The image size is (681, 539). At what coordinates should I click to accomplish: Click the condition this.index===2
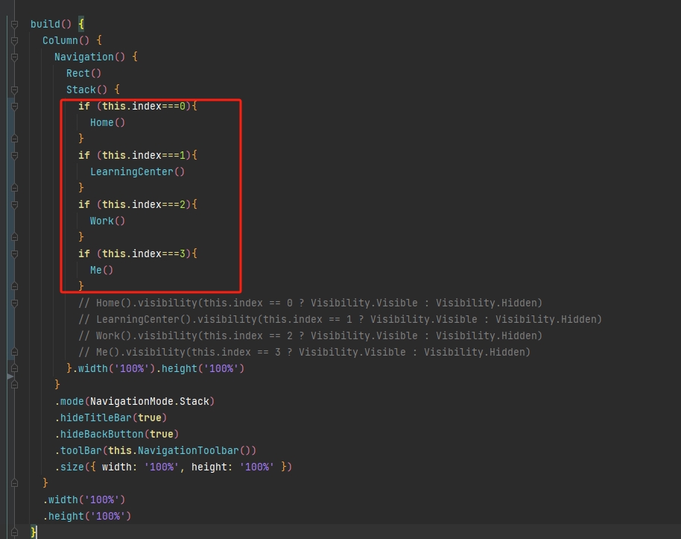[144, 204]
